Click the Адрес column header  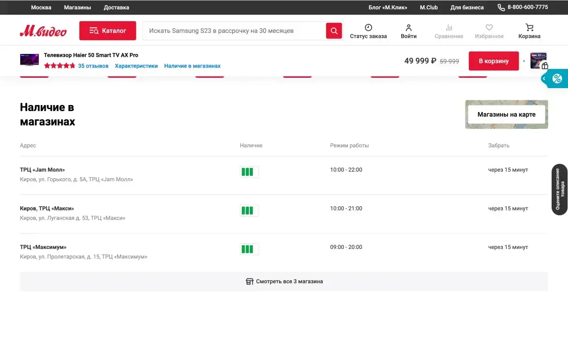click(28, 145)
